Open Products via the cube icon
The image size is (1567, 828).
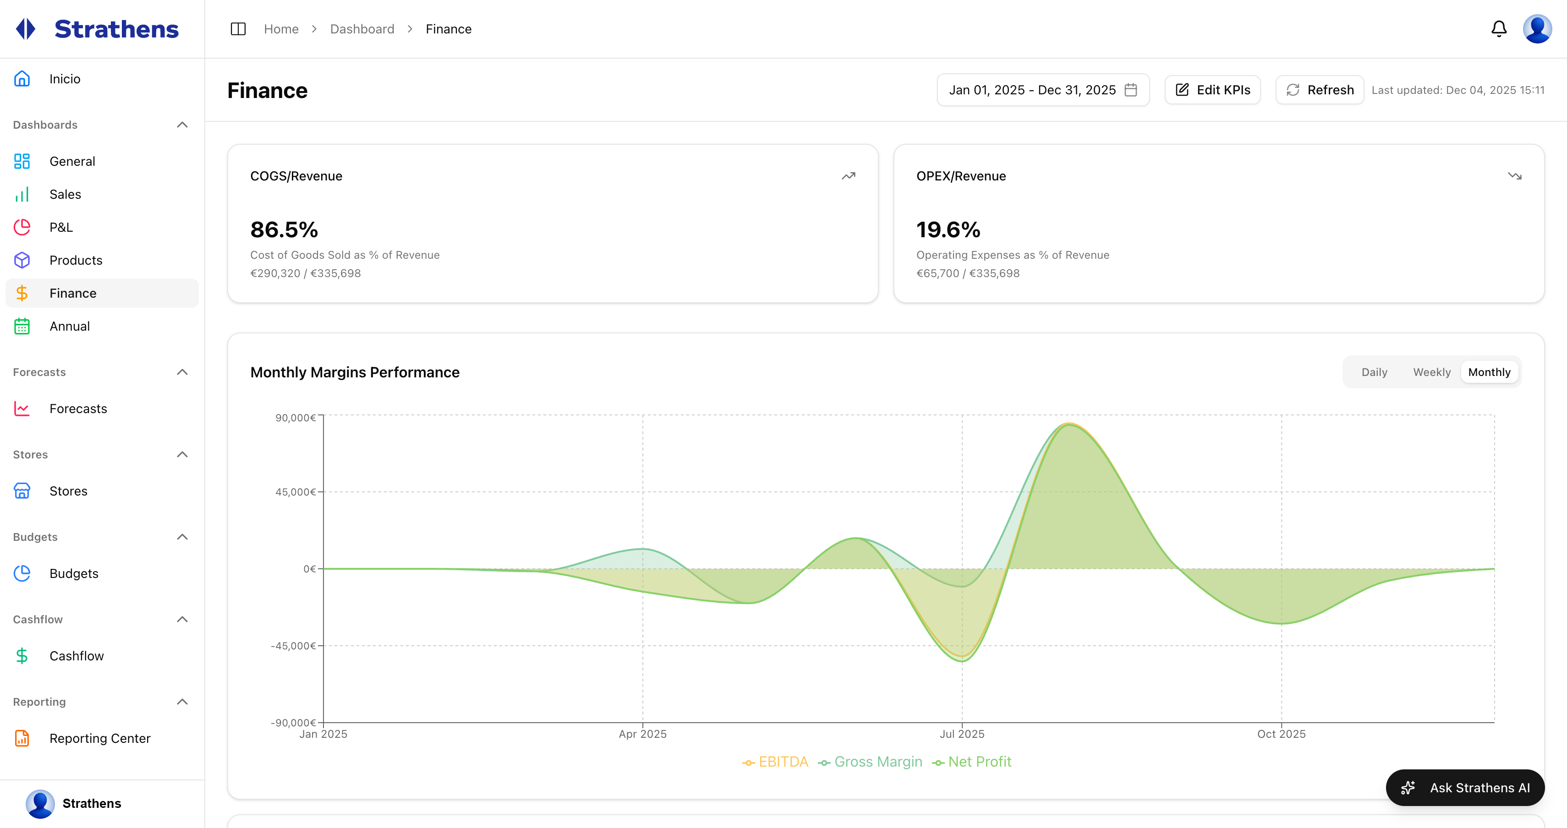(22, 260)
